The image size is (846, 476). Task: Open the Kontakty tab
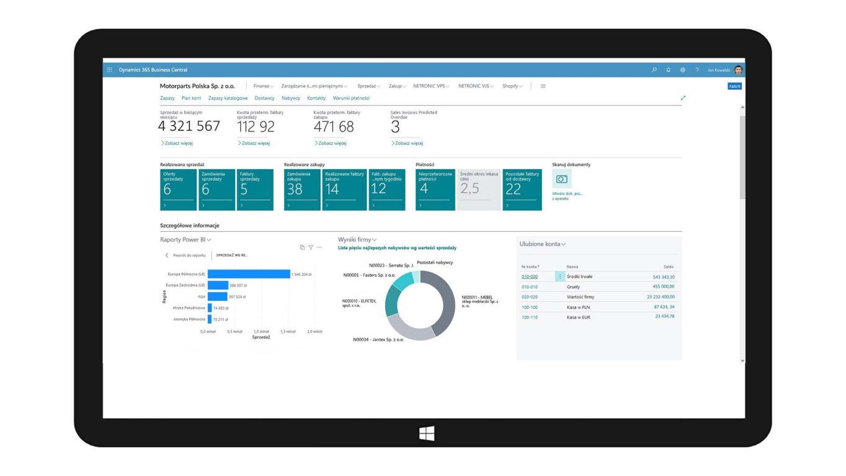coord(316,98)
